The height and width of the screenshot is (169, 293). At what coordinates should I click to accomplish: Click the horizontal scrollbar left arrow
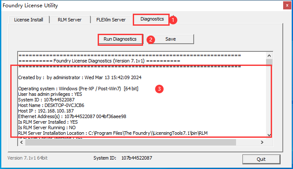click(x=21, y=142)
